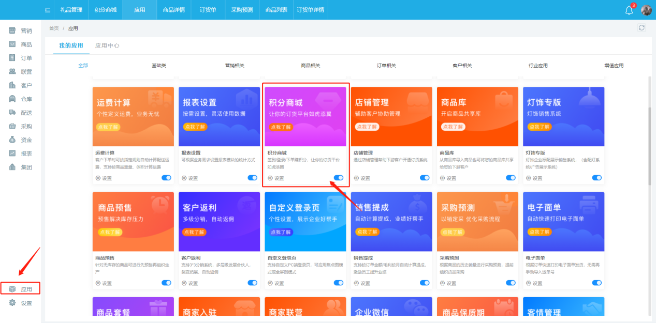This screenshot has width=656, height=323.
Task: Open the notification bell with red badge
Action: pyautogui.click(x=628, y=10)
